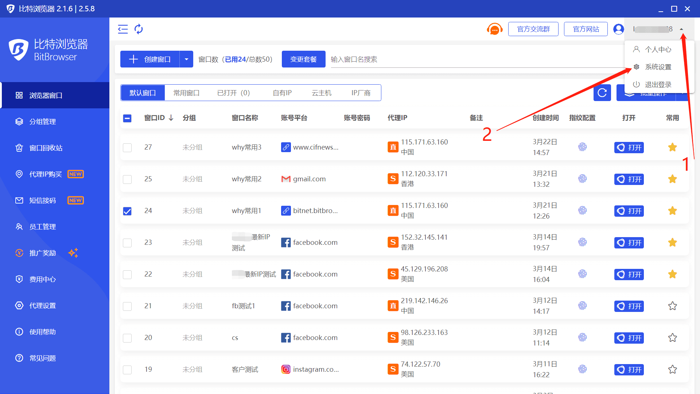This screenshot has height=394, width=700.
Task: Open 窗口回收站 in sidebar
Action: point(55,148)
